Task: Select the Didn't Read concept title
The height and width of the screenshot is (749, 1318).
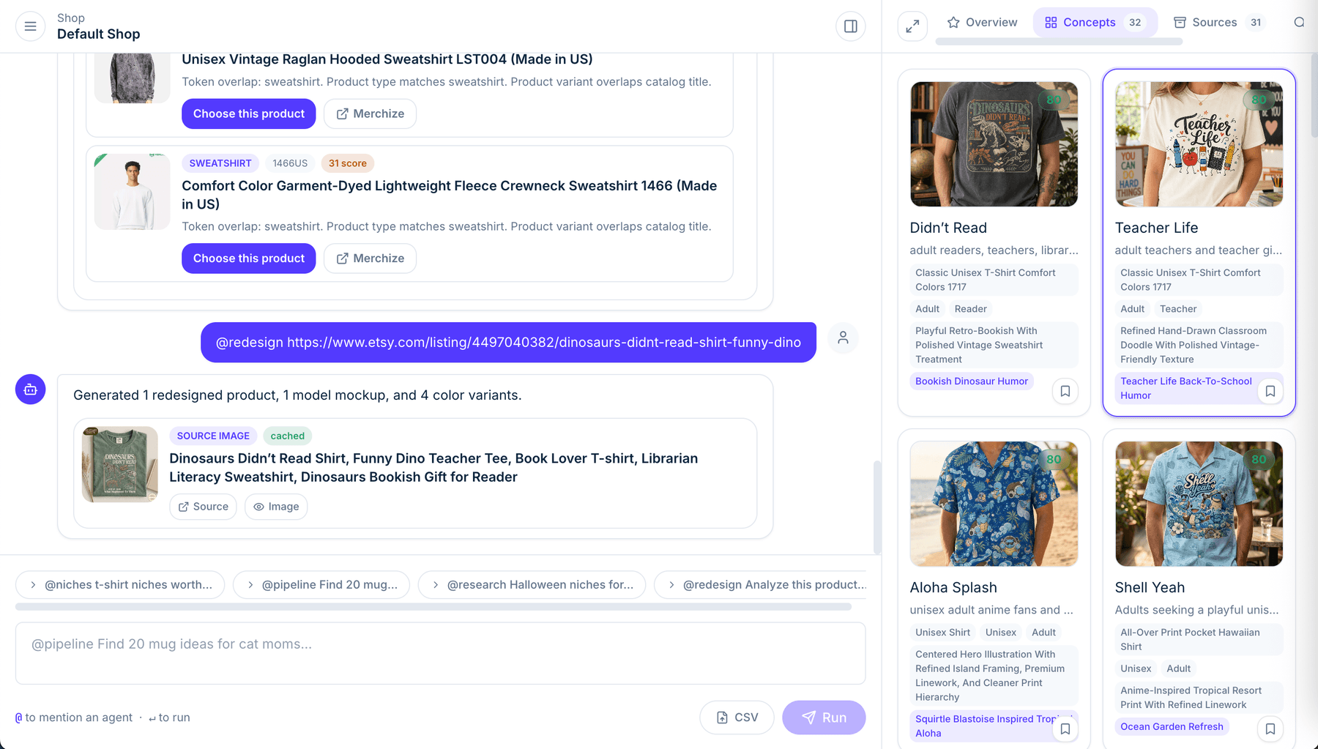Action: 947,228
